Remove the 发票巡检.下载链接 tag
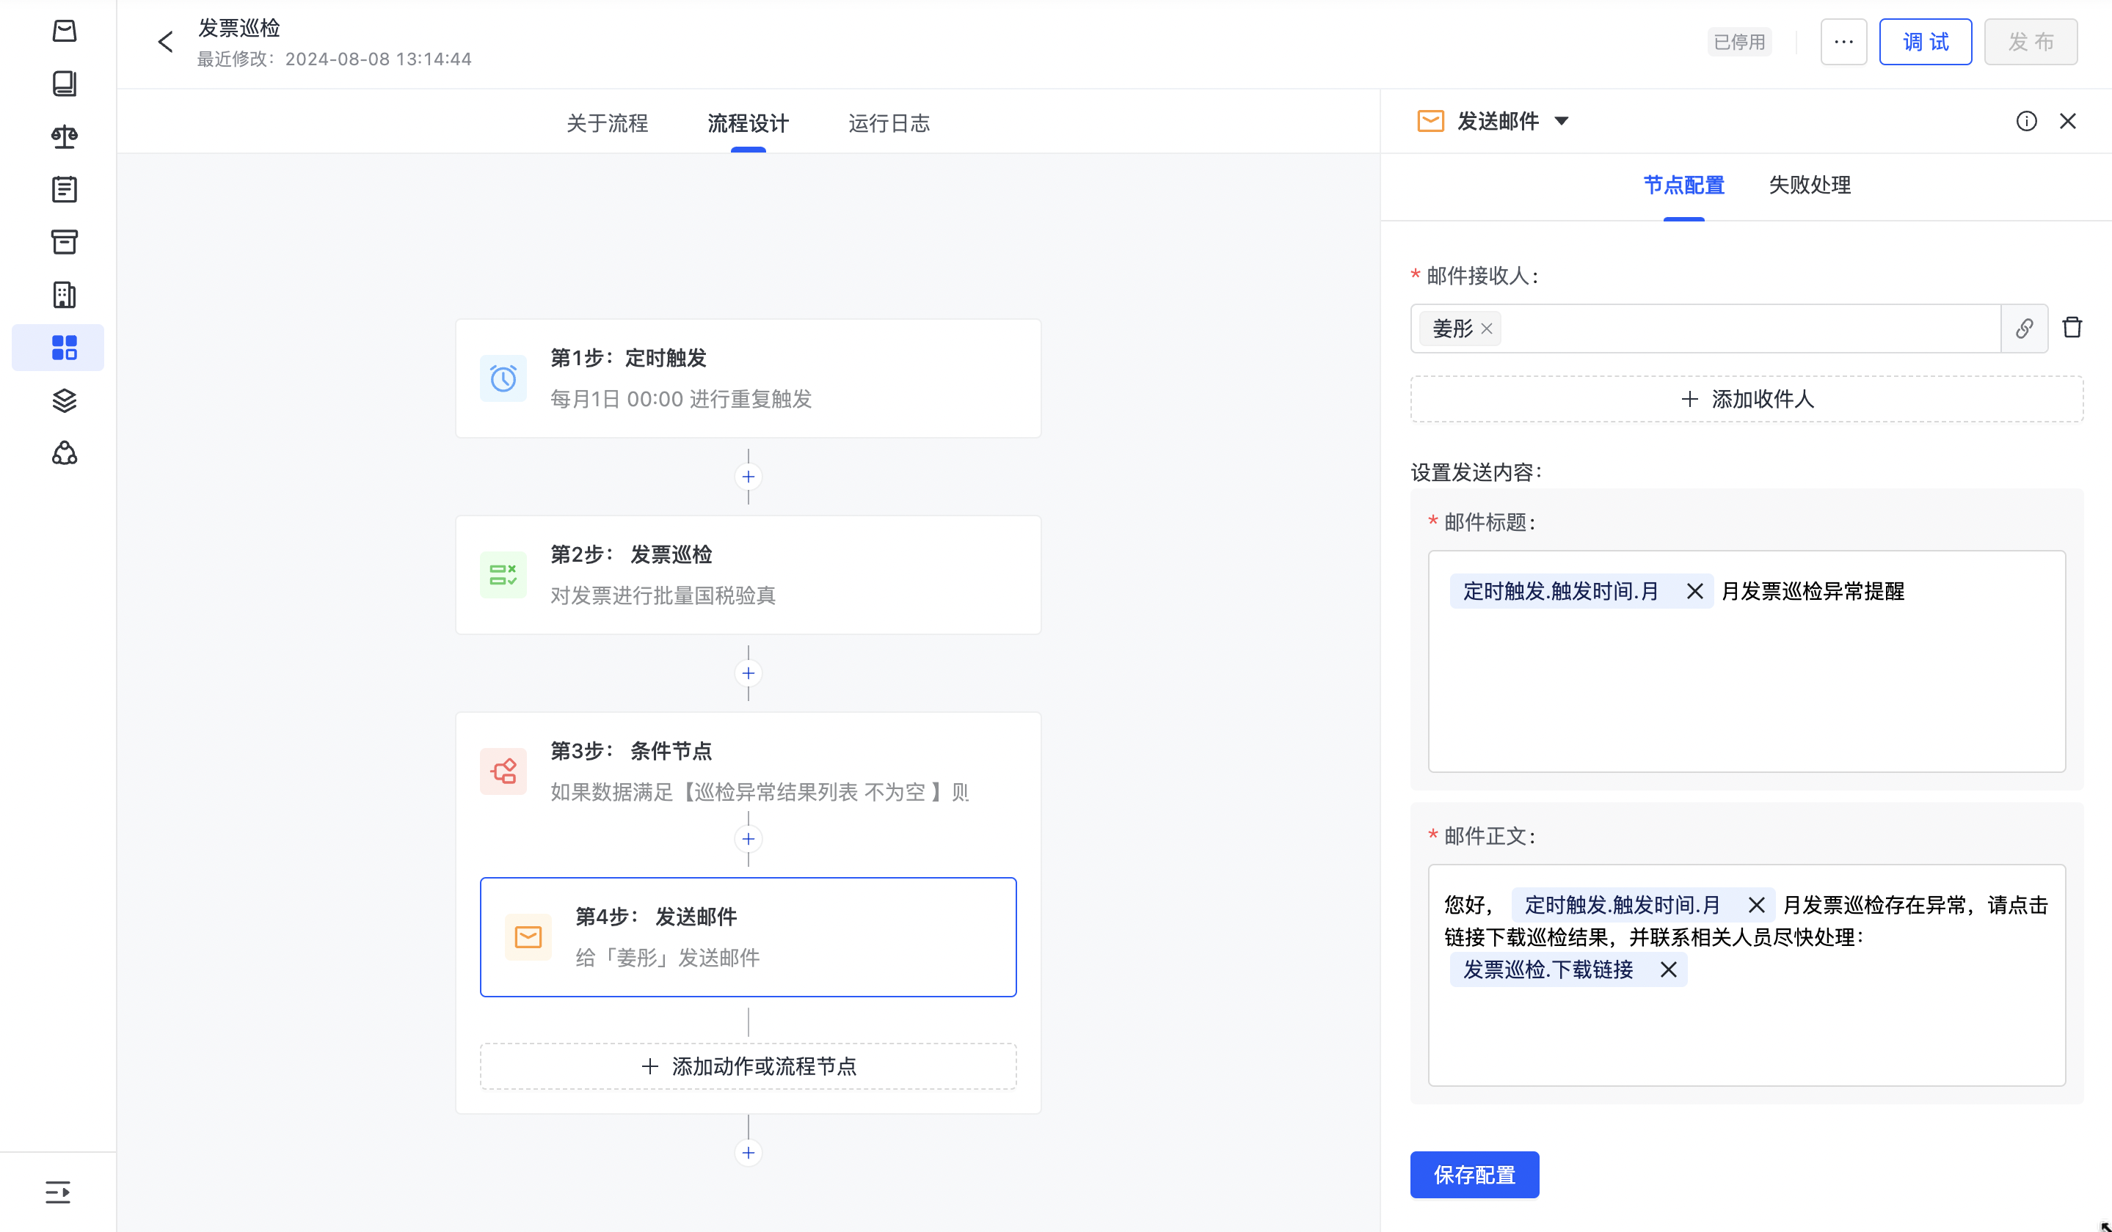2112x1232 pixels. 1668,970
